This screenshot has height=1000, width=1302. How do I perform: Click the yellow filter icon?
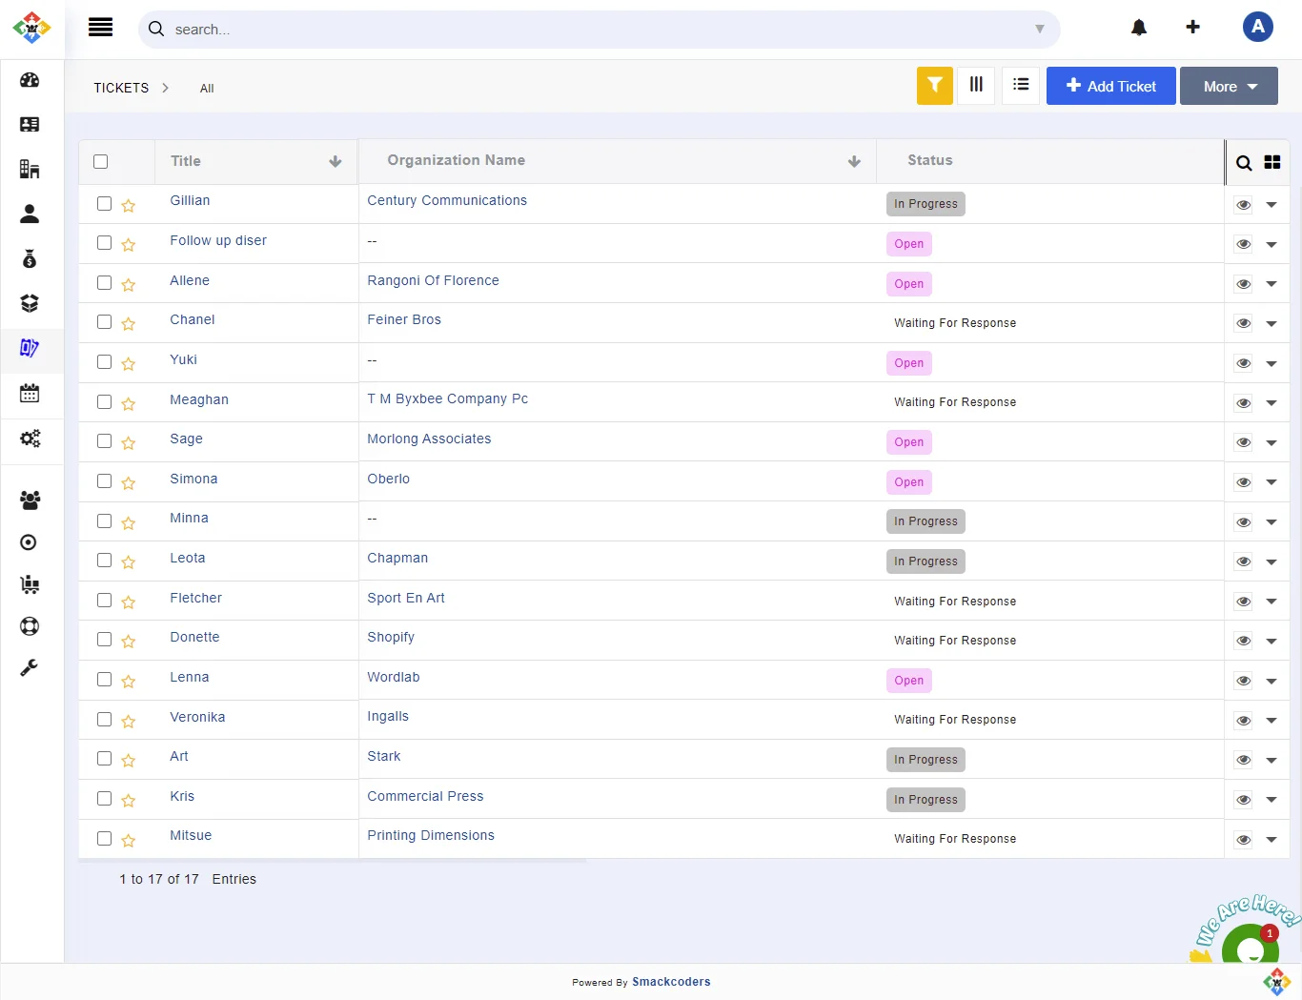coord(934,86)
